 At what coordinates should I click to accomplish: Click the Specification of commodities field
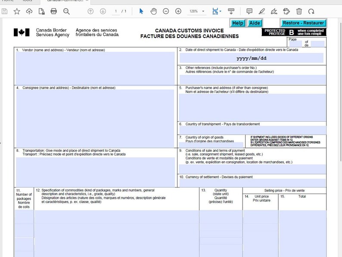point(117,233)
